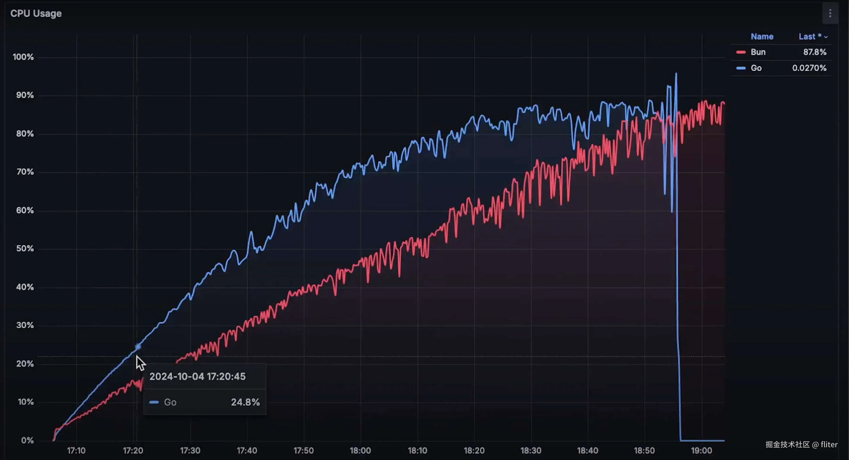Click the Bun red legend color swatch
849x460 pixels.
point(741,52)
